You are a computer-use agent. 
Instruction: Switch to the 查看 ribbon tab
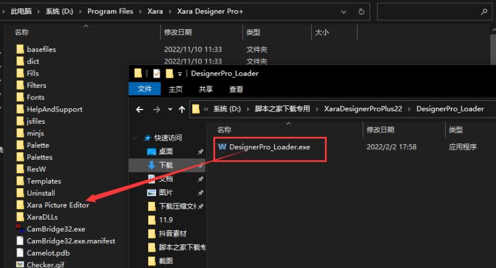(236, 89)
